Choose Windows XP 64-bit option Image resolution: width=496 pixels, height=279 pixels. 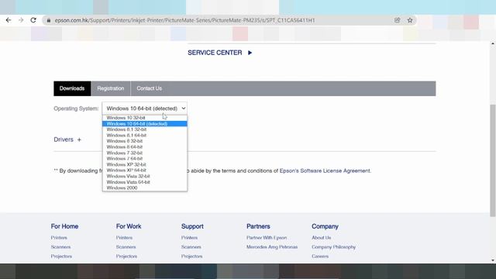(145, 170)
